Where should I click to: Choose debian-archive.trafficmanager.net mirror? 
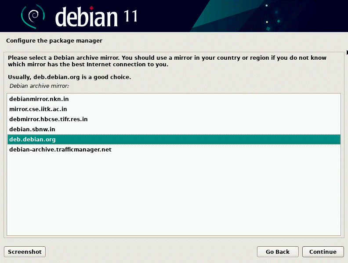coord(60,150)
